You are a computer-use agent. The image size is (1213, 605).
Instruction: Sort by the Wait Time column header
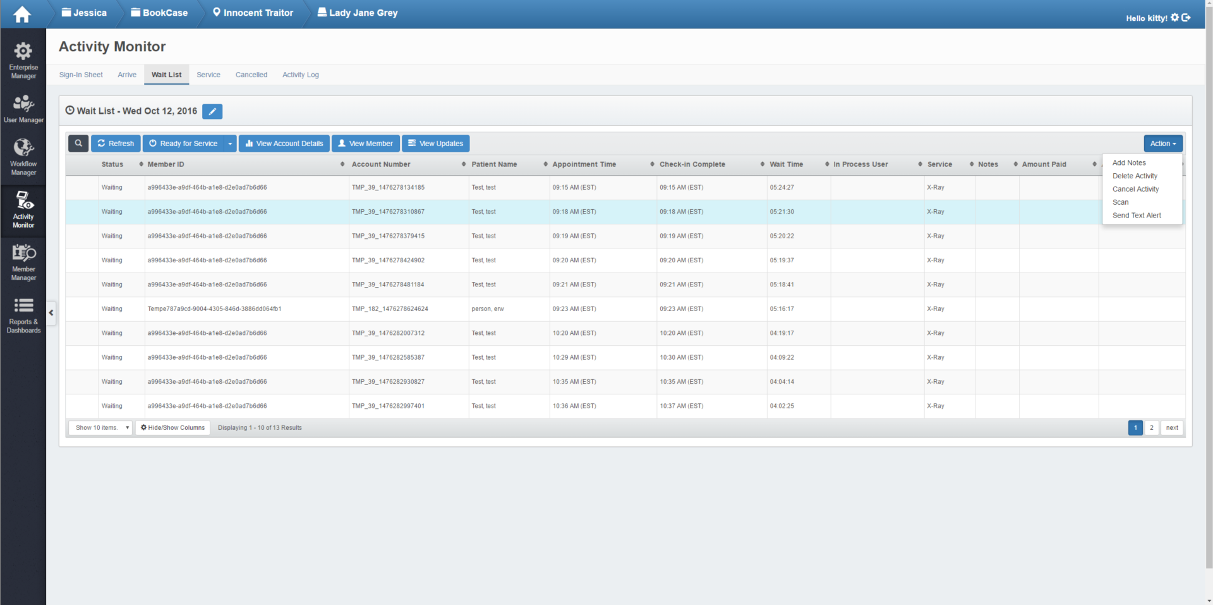click(786, 164)
